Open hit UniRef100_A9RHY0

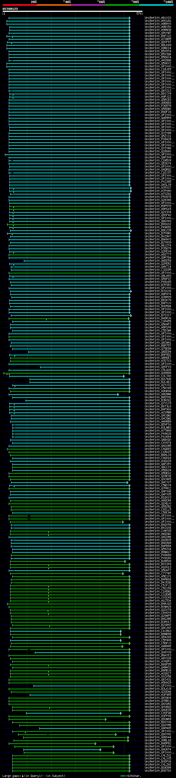point(158,24)
